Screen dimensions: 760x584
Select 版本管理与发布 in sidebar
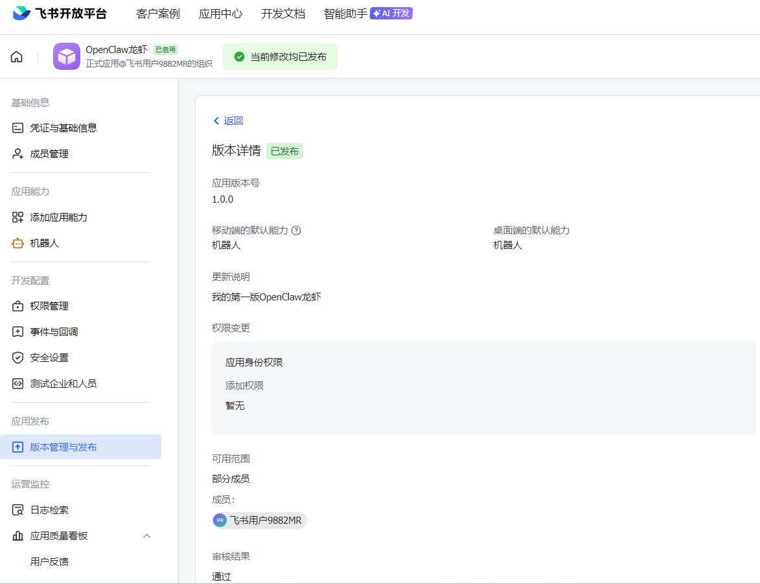(63, 447)
